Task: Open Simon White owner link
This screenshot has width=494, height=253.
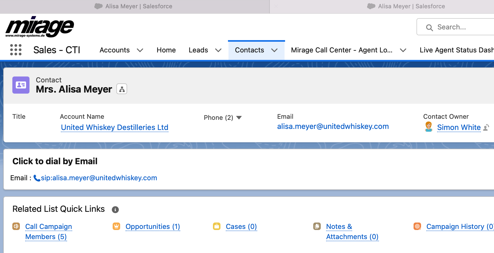Action: [459, 128]
